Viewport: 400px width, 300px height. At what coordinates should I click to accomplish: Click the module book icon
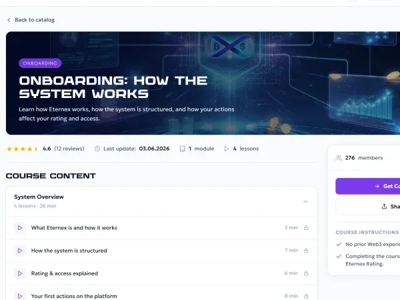183,149
